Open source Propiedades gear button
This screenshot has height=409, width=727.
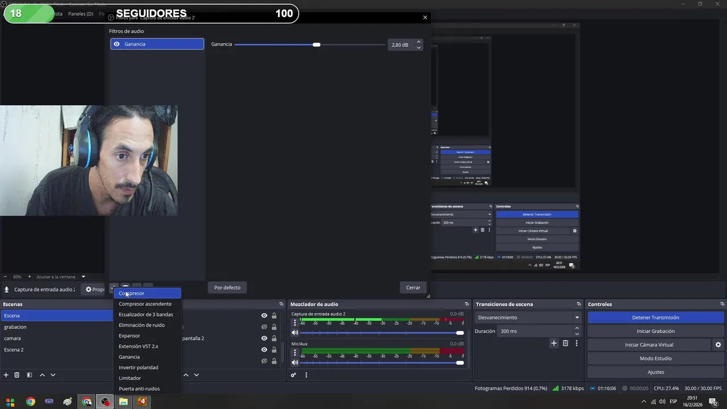[x=94, y=290]
